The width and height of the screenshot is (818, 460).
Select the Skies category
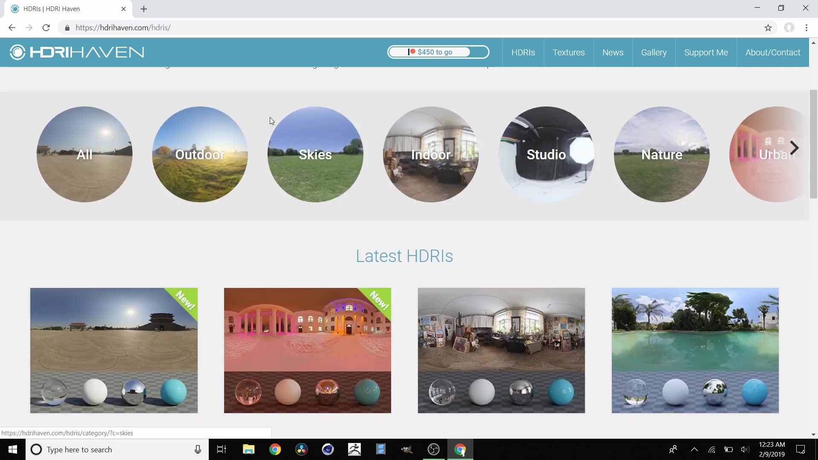pyautogui.click(x=315, y=154)
